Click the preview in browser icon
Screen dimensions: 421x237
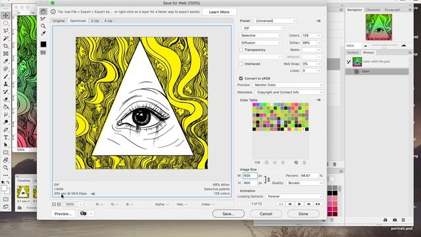pyautogui.click(x=84, y=213)
